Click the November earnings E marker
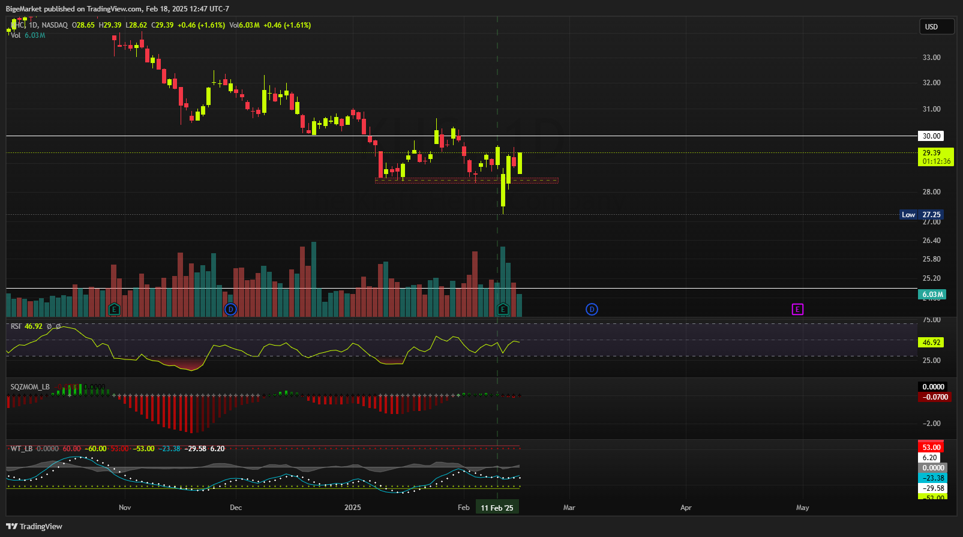This screenshot has width=963, height=537. click(x=114, y=310)
